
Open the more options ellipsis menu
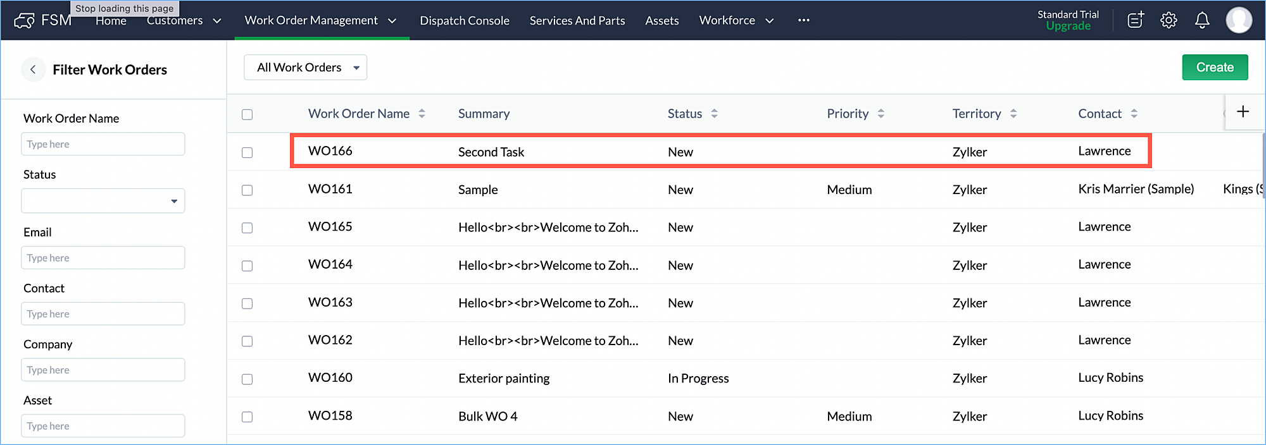(x=804, y=20)
